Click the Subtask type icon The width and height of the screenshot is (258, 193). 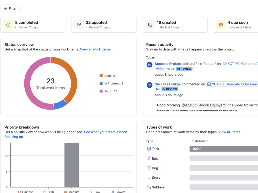149,187
